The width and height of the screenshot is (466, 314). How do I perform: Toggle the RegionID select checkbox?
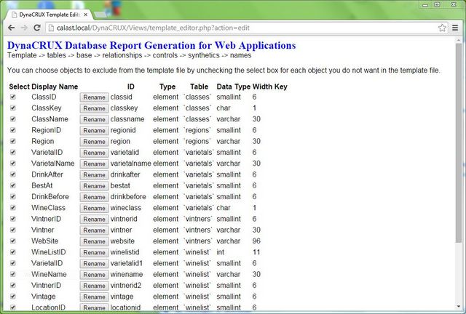click(13, 130)
